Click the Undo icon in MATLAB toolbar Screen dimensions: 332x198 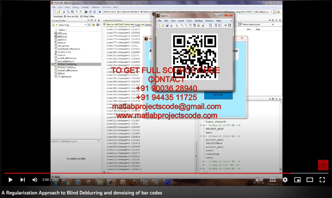point(77,12)
